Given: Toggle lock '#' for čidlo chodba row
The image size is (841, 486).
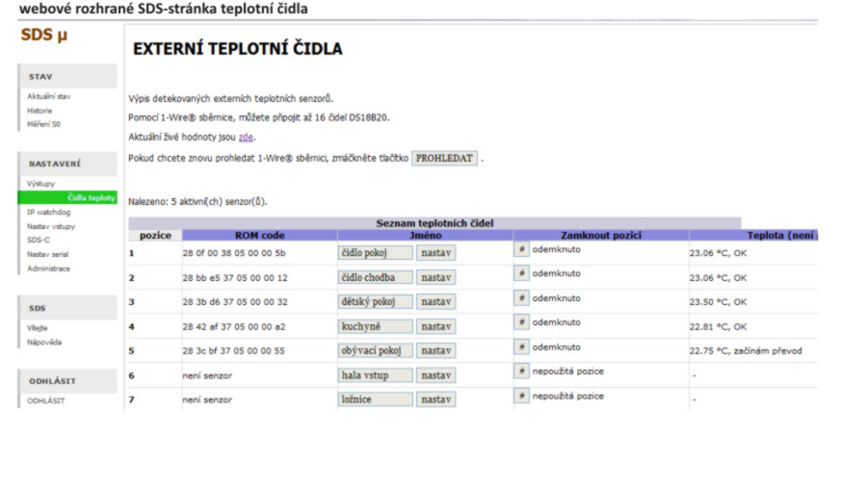Looking at the screenshot, I should (x=521, y=273).
